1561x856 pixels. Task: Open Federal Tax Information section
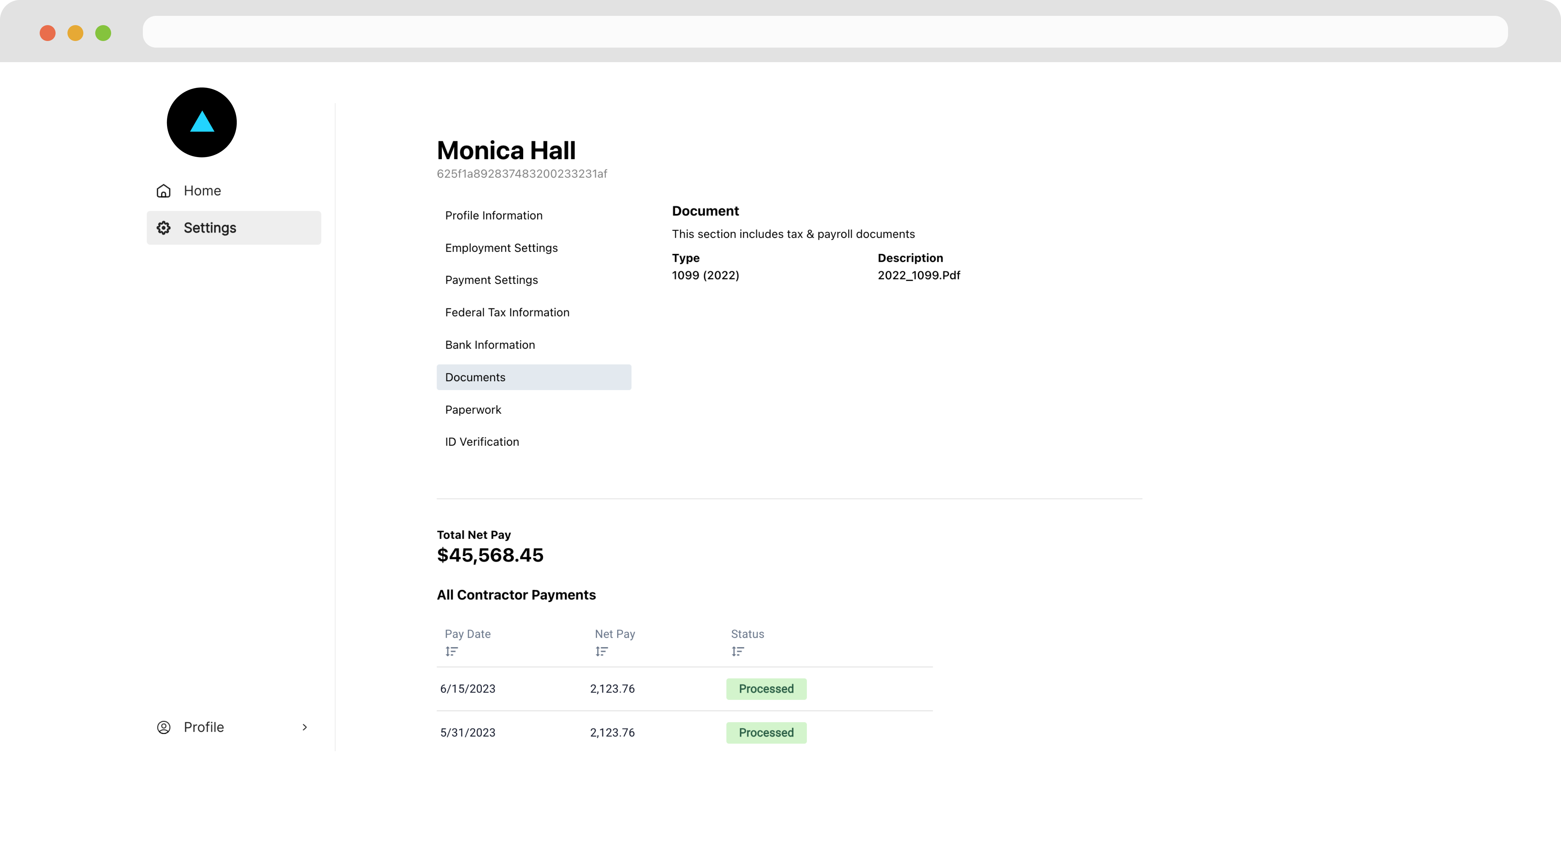click(x=534, y=312)
